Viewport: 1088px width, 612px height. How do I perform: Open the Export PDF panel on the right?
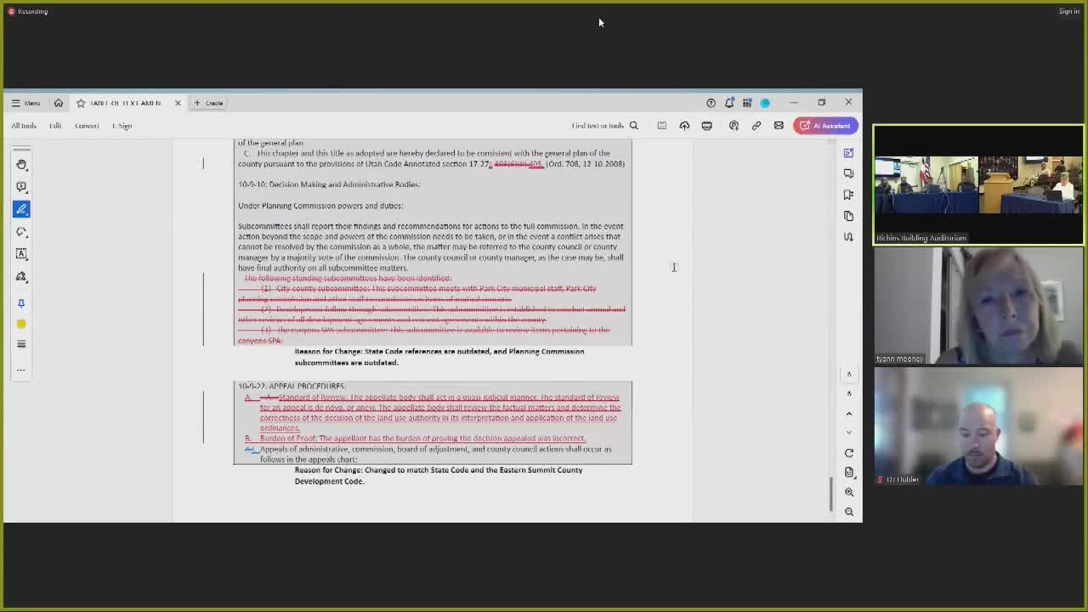[x=848, y=153]
